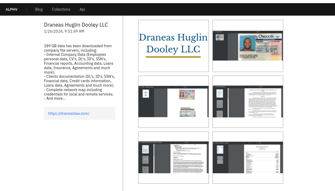Open the top-right Oregon license thumbnail
The width and height of the screenshot is (335, 191).
pos(248,46)
